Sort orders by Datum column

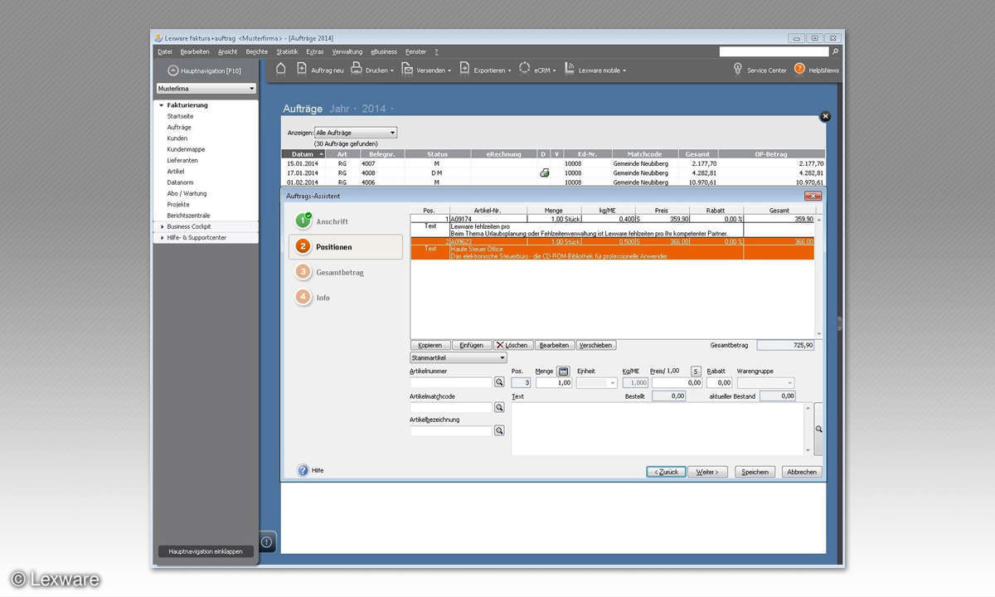[303, 154]
